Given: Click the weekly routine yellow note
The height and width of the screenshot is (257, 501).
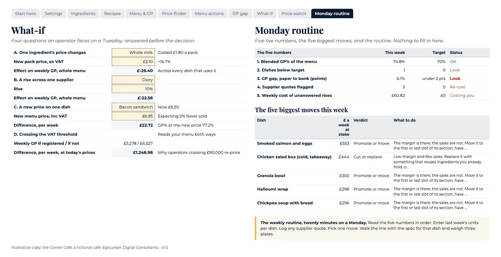Looking at the screenshot, I should [372, 228].
